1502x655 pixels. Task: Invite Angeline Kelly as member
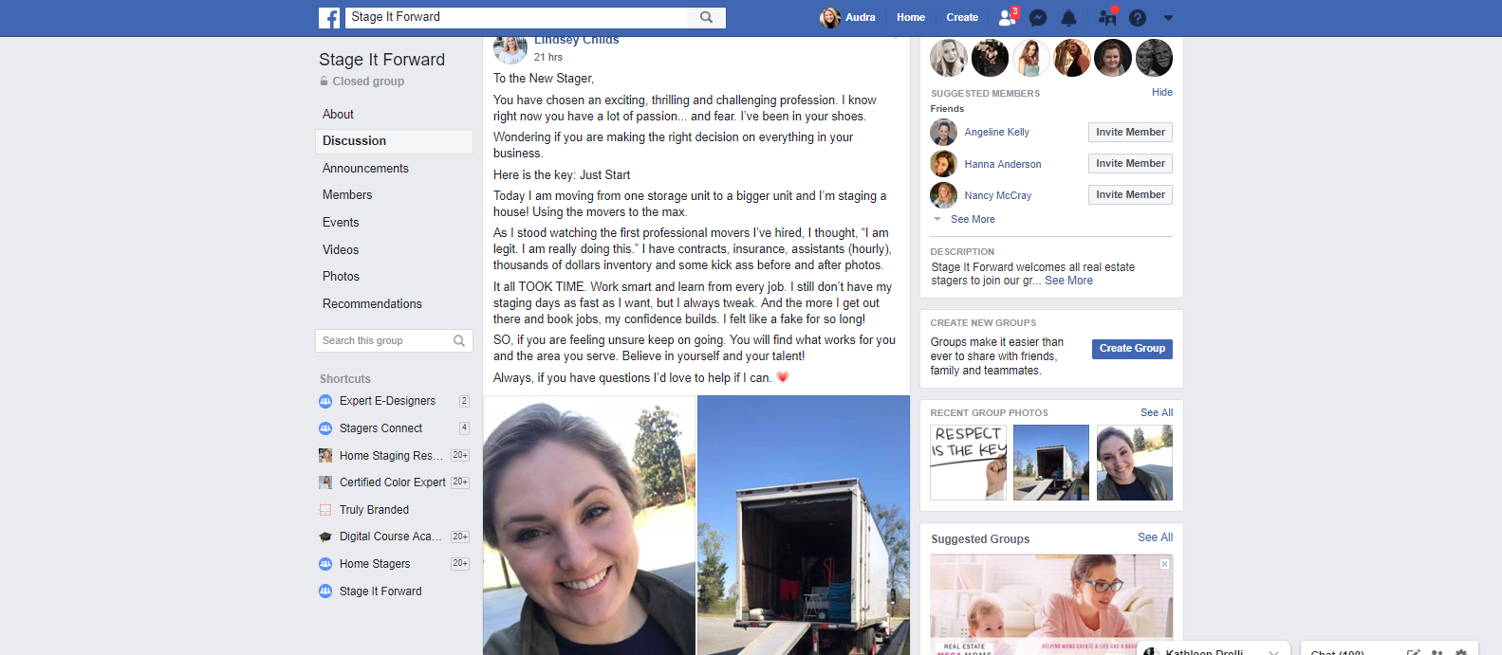(1130, 132)
